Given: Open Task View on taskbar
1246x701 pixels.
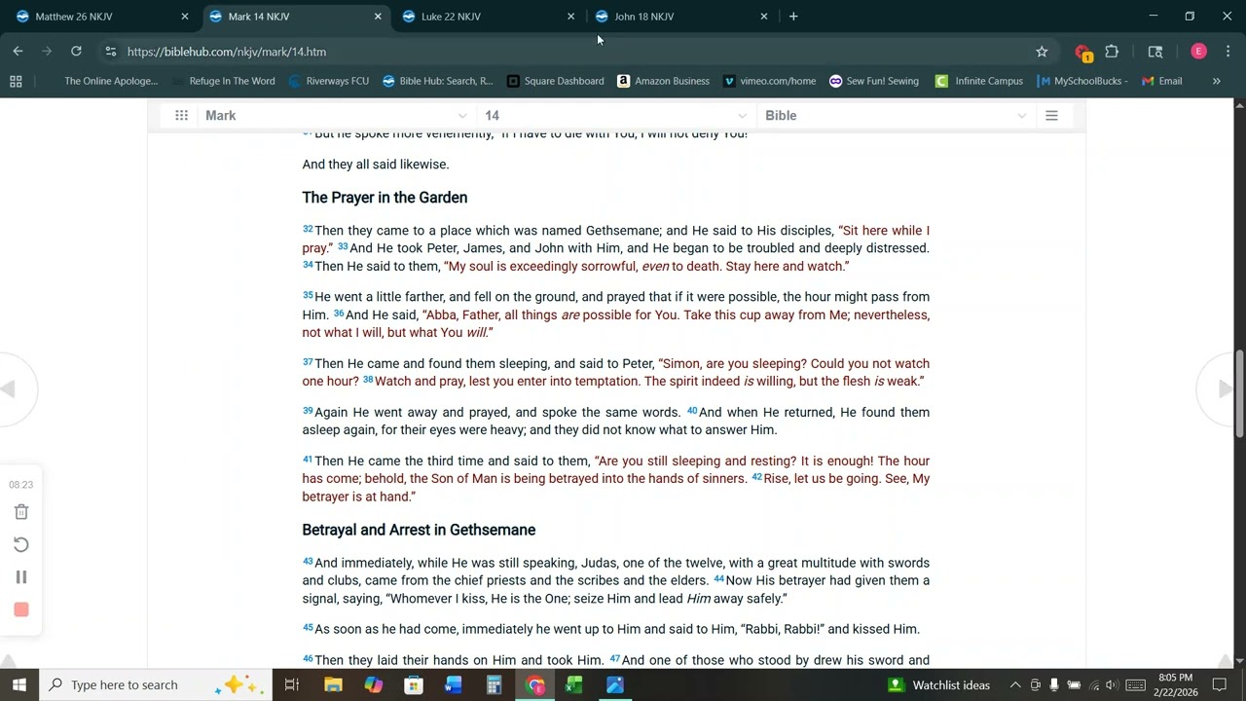Looking at the screenshot, I should coord(291,684).
